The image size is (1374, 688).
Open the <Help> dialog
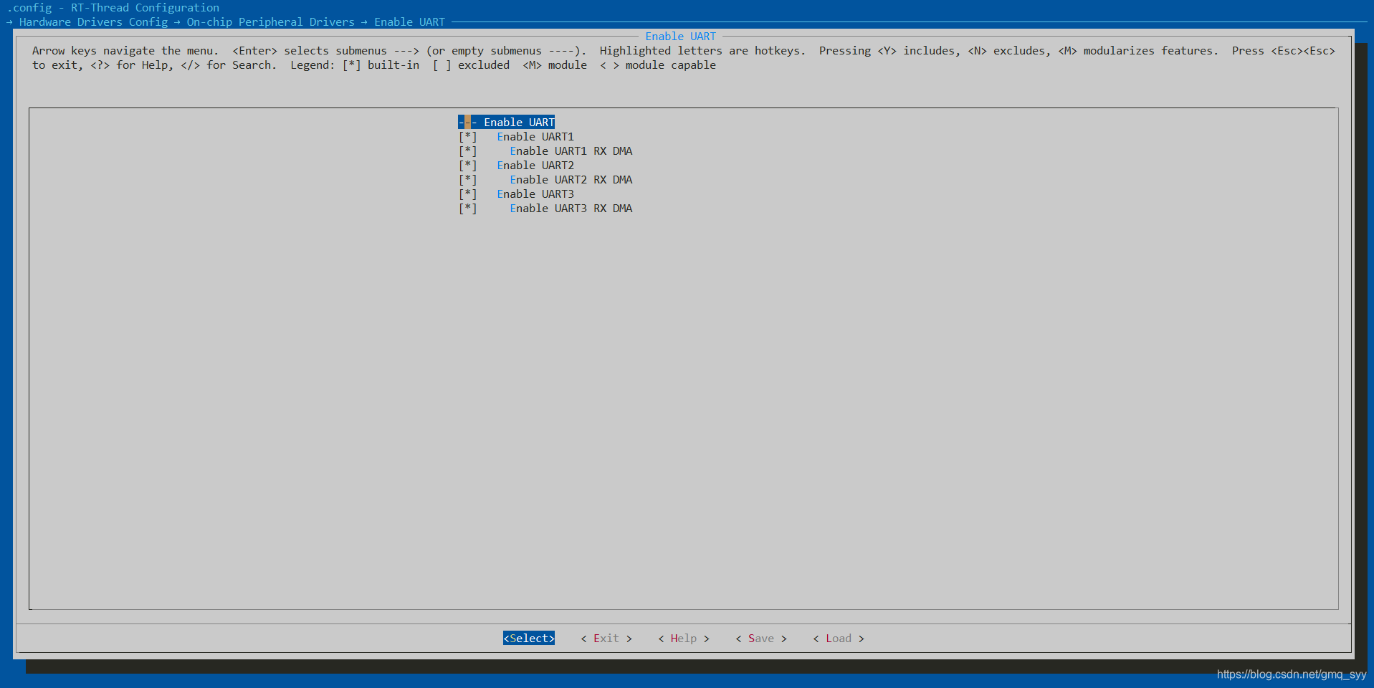point(682,638)
